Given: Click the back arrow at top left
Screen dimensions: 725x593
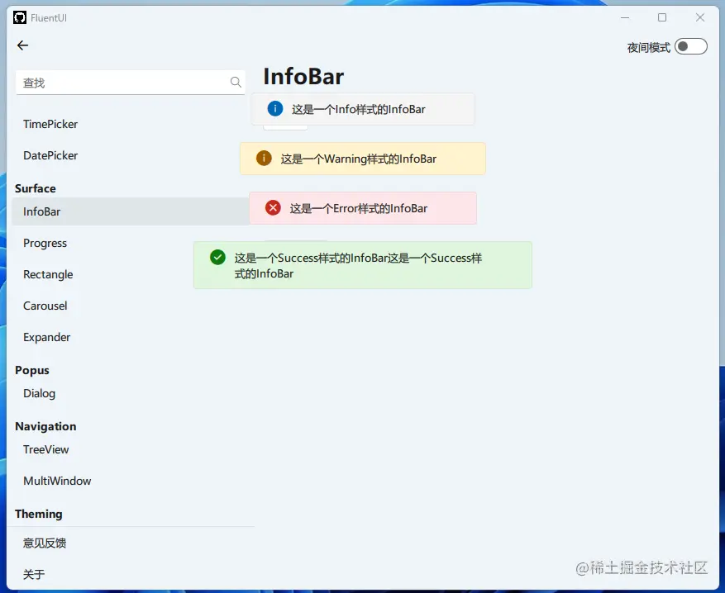Looking at the screenshot, I should point(22,45).
